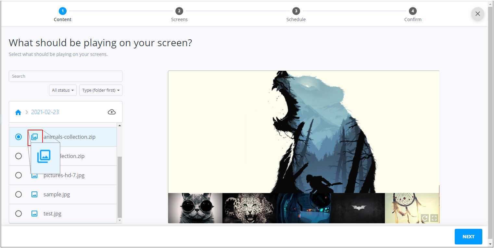This screenshot has width=494, height=248.
Task: Open the 2021-02-23 breadcrumb folder link
Action: pyautogui.click(x=45, y=112)
